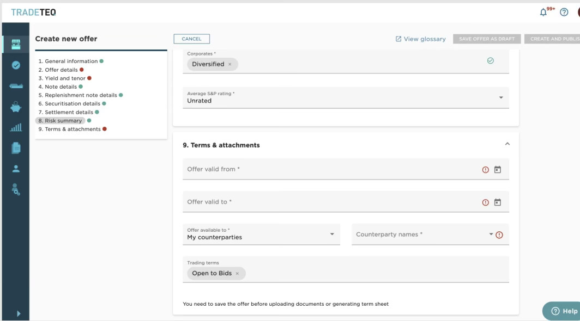This screenshot has height=321, width=580.
Task: Open the piggy bank sidebar icon
Action: click(x=16, y=107)
